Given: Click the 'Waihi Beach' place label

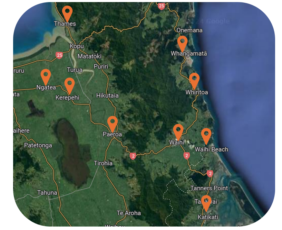Looking at the screenshot, I should pyautogui.click(x=212, y=149).
